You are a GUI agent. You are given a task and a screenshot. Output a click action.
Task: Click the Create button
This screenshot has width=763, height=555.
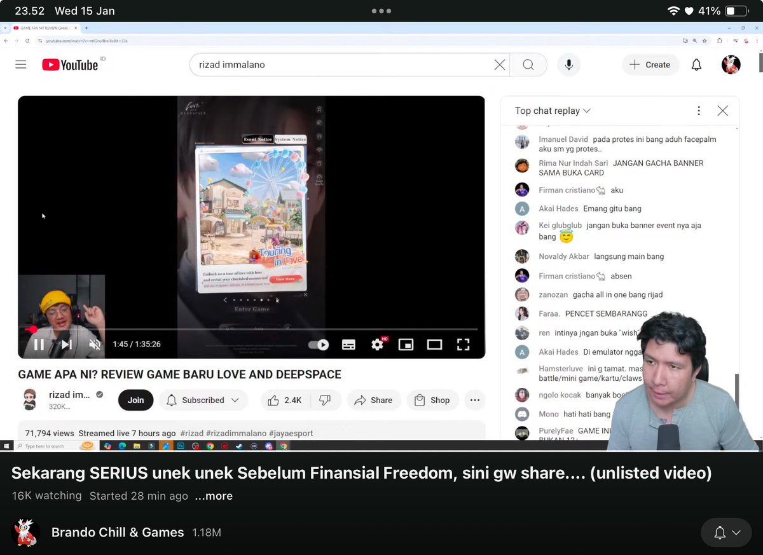pos(650,65)
